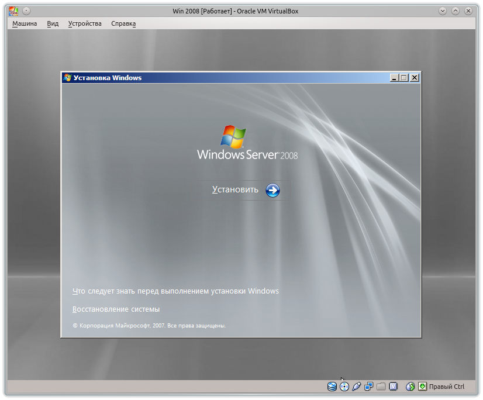Click the virtualization chip status icon

tap(393, 386)
